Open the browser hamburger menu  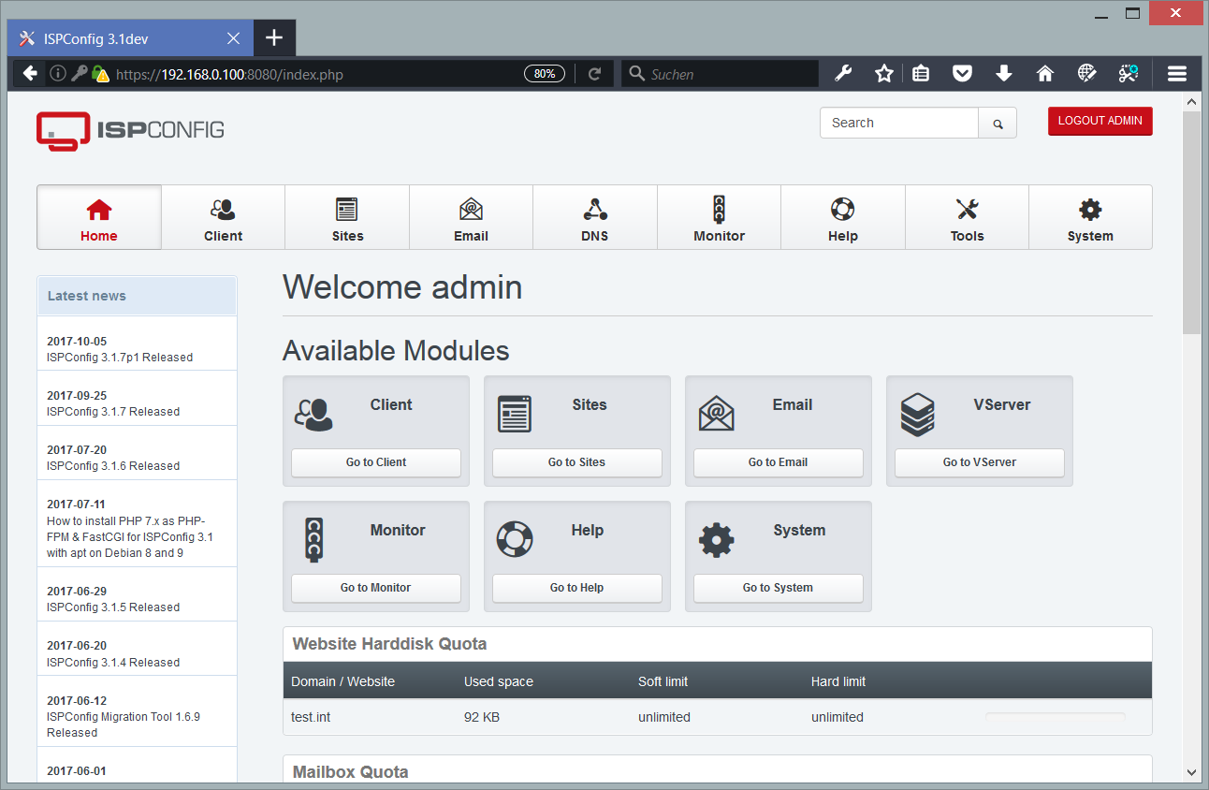[1177, 73]
